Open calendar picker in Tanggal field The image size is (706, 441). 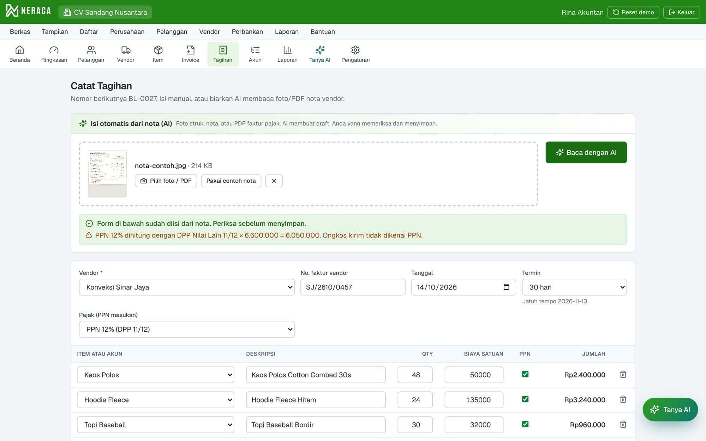pyautogui.click(x=506, y=287)
